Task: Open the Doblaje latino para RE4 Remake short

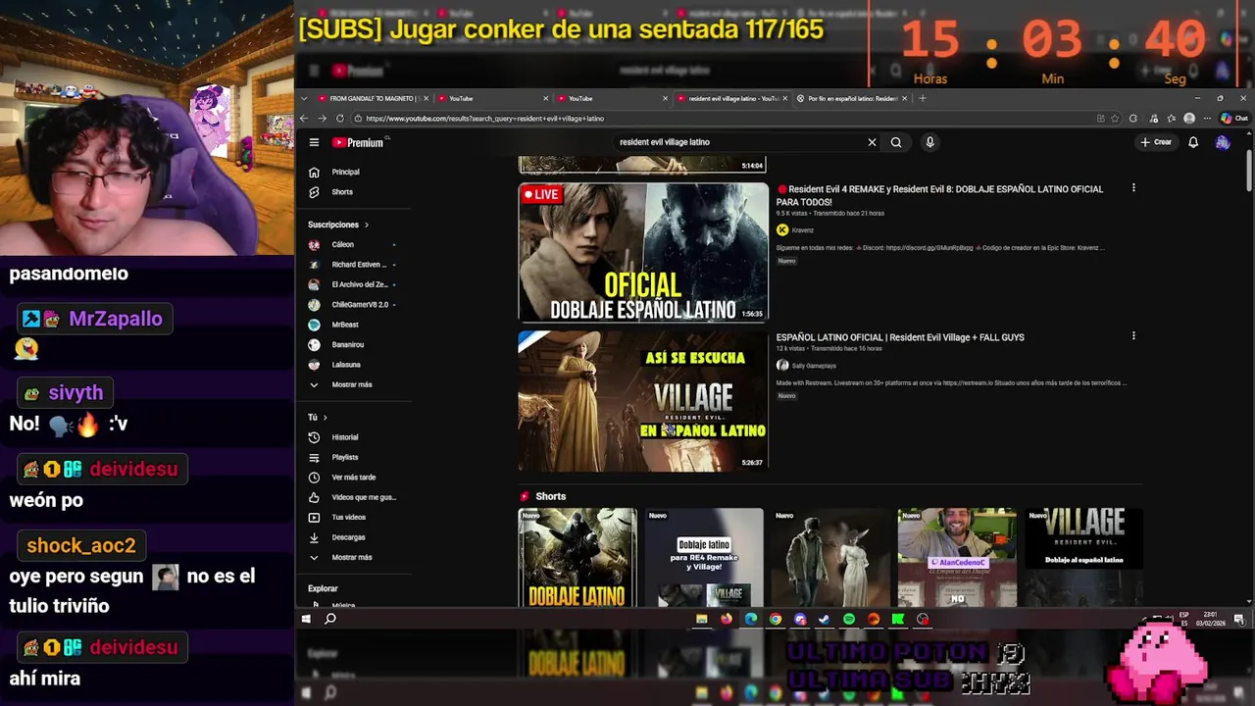Action: [704, 557]
